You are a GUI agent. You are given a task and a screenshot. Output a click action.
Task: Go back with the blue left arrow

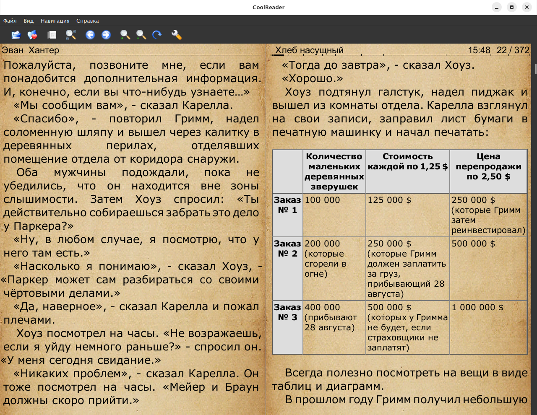tap(90, 35)
